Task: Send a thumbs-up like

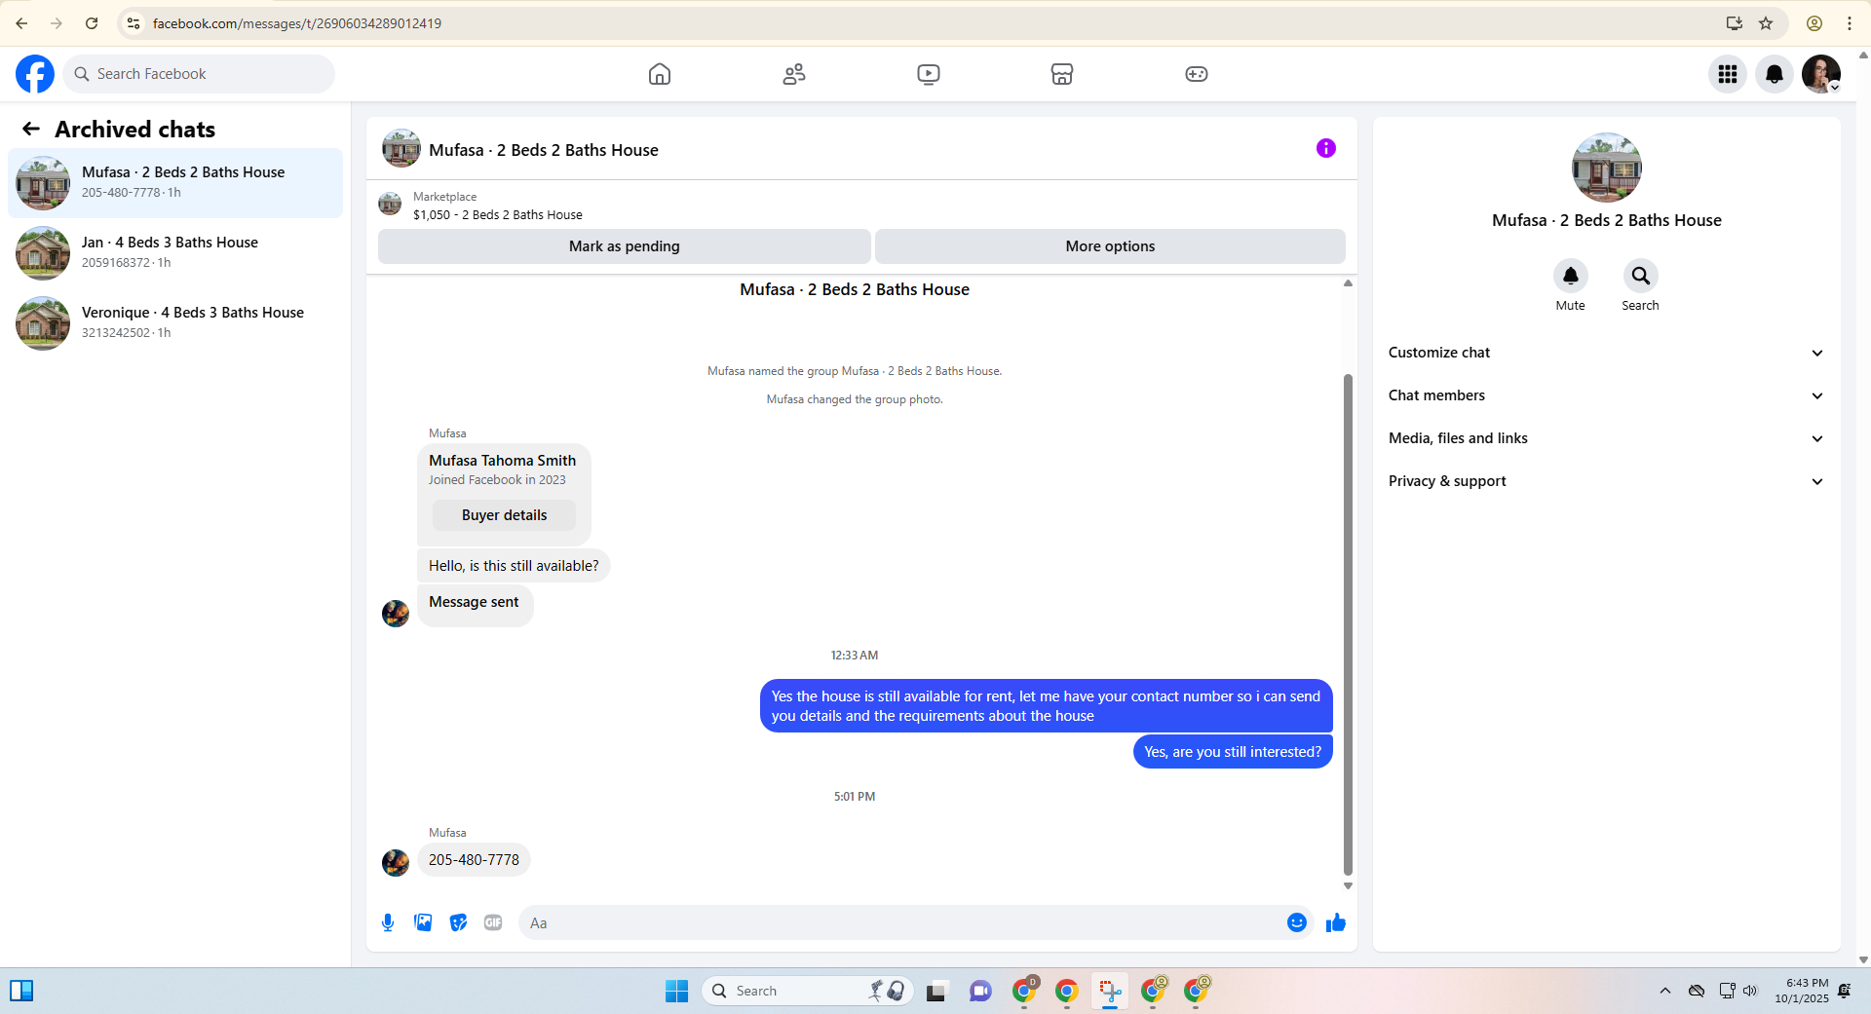Action: pyautogui.click(x=1336, y=922)
